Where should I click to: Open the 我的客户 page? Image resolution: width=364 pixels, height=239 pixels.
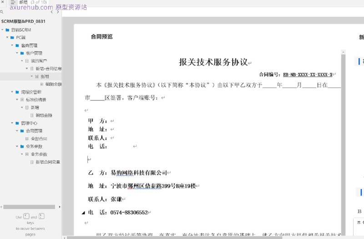[39, 61]
